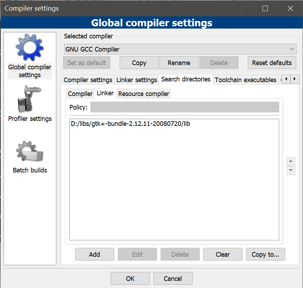Click the Add directory button

[94, 254]
